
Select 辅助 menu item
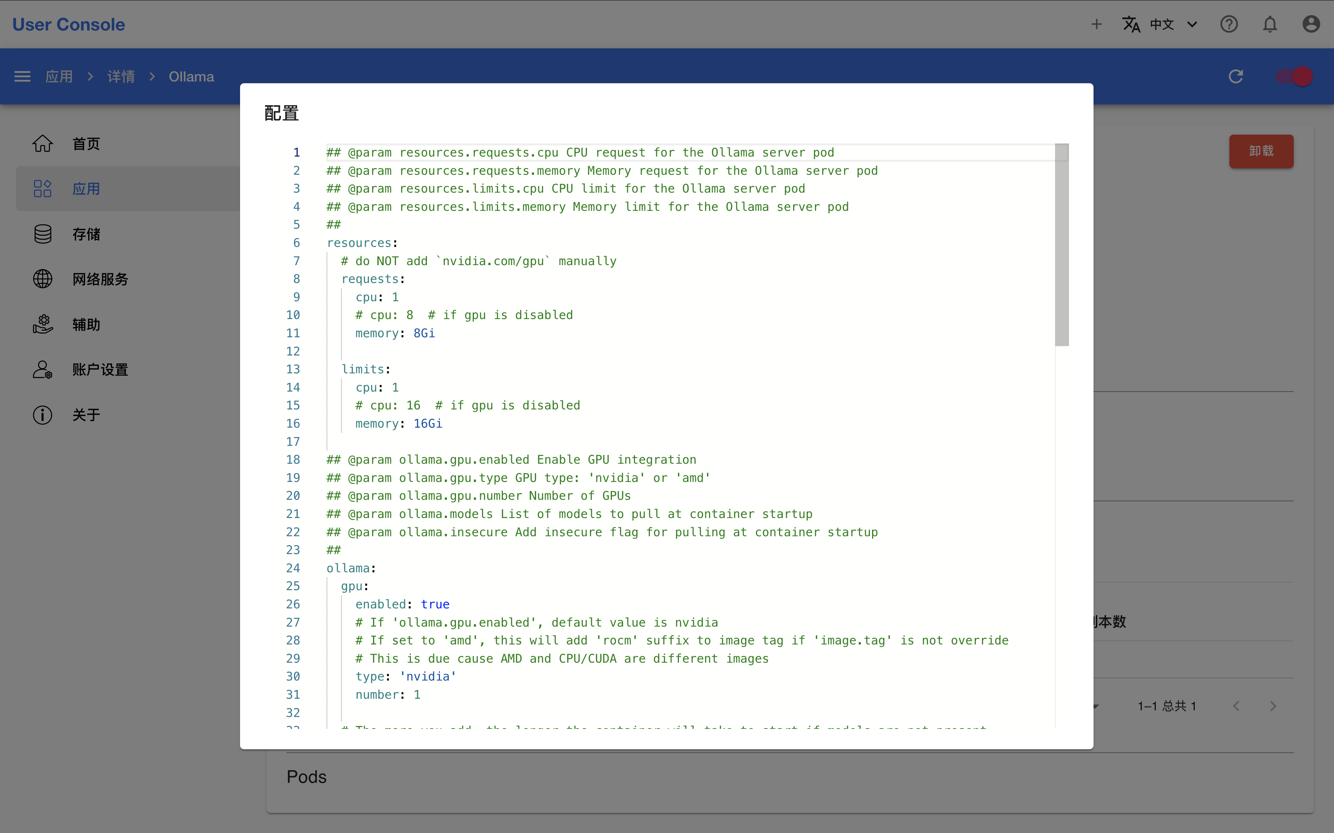coord(128,324)
